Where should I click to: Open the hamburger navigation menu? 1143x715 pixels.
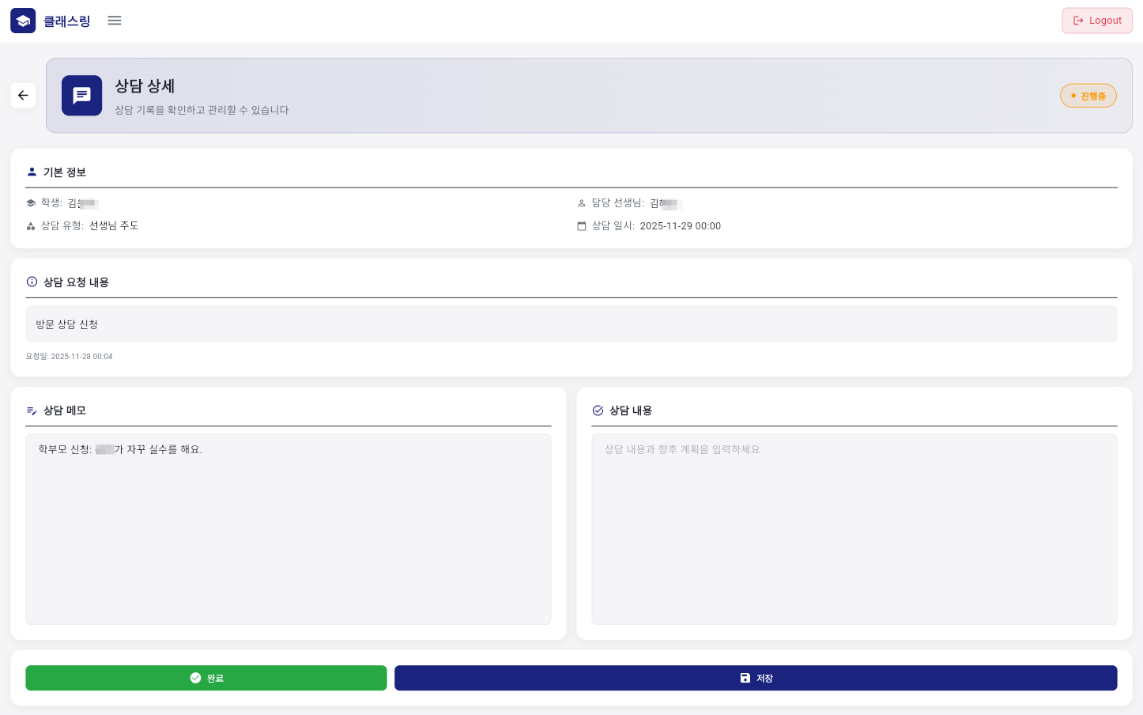click(x=115, y=21)
